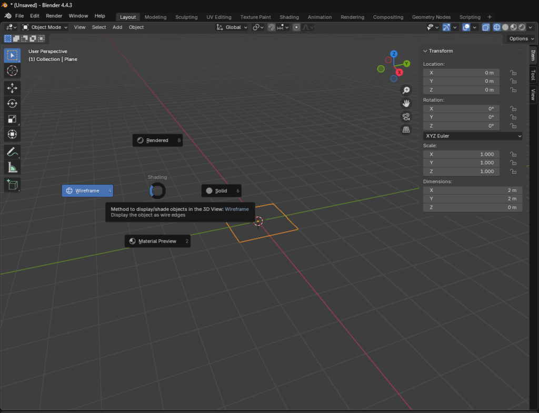Click the green Y axis gizmo ball
Screen dimensions: 539x413
tap(407, 64)
